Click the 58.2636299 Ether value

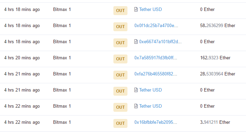218,26
